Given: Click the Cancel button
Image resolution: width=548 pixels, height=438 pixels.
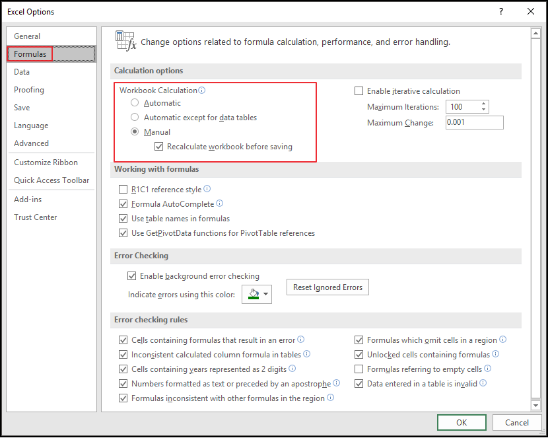Looking at the screenshot, I should pyautogui.click(x=516, y=423).
